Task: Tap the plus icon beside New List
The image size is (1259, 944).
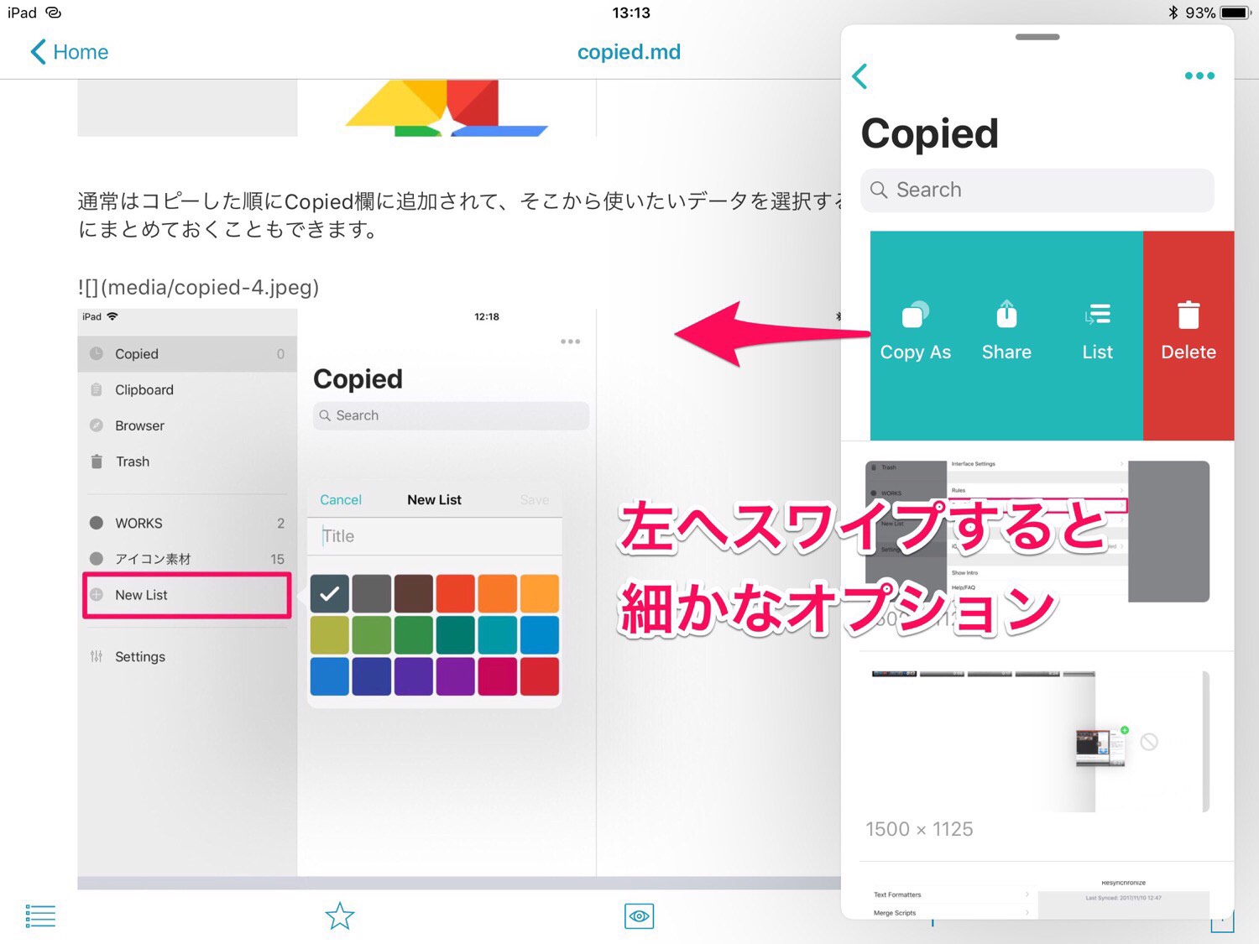Action: click(97, 595)
